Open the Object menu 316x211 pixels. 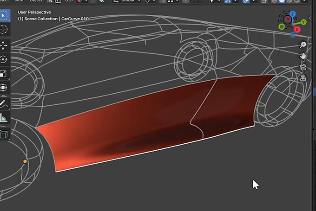point(36,1)
